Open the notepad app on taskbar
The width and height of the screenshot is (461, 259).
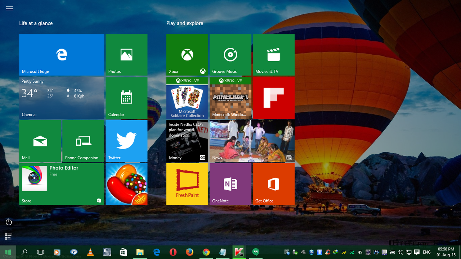point(223,253)
